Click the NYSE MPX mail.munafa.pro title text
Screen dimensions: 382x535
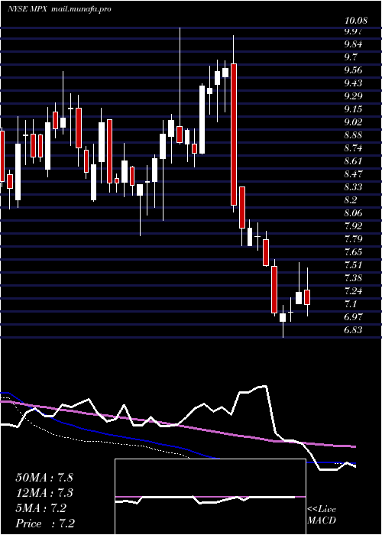point(60,9)
